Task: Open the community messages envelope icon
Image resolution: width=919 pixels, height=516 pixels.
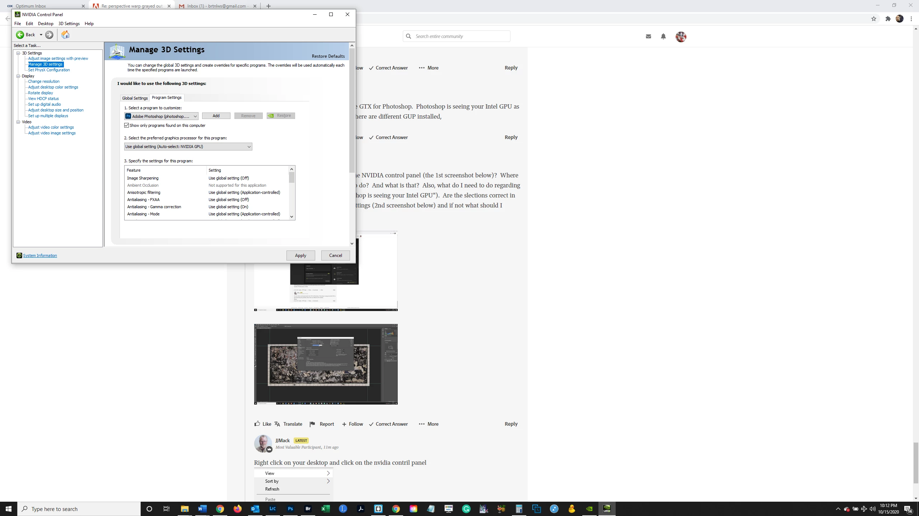Action: pos(648,37)
